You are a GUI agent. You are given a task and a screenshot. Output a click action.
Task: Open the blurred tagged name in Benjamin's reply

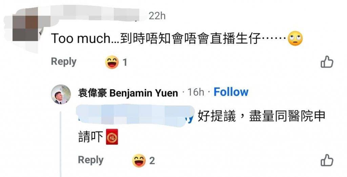tap(135, 116)
